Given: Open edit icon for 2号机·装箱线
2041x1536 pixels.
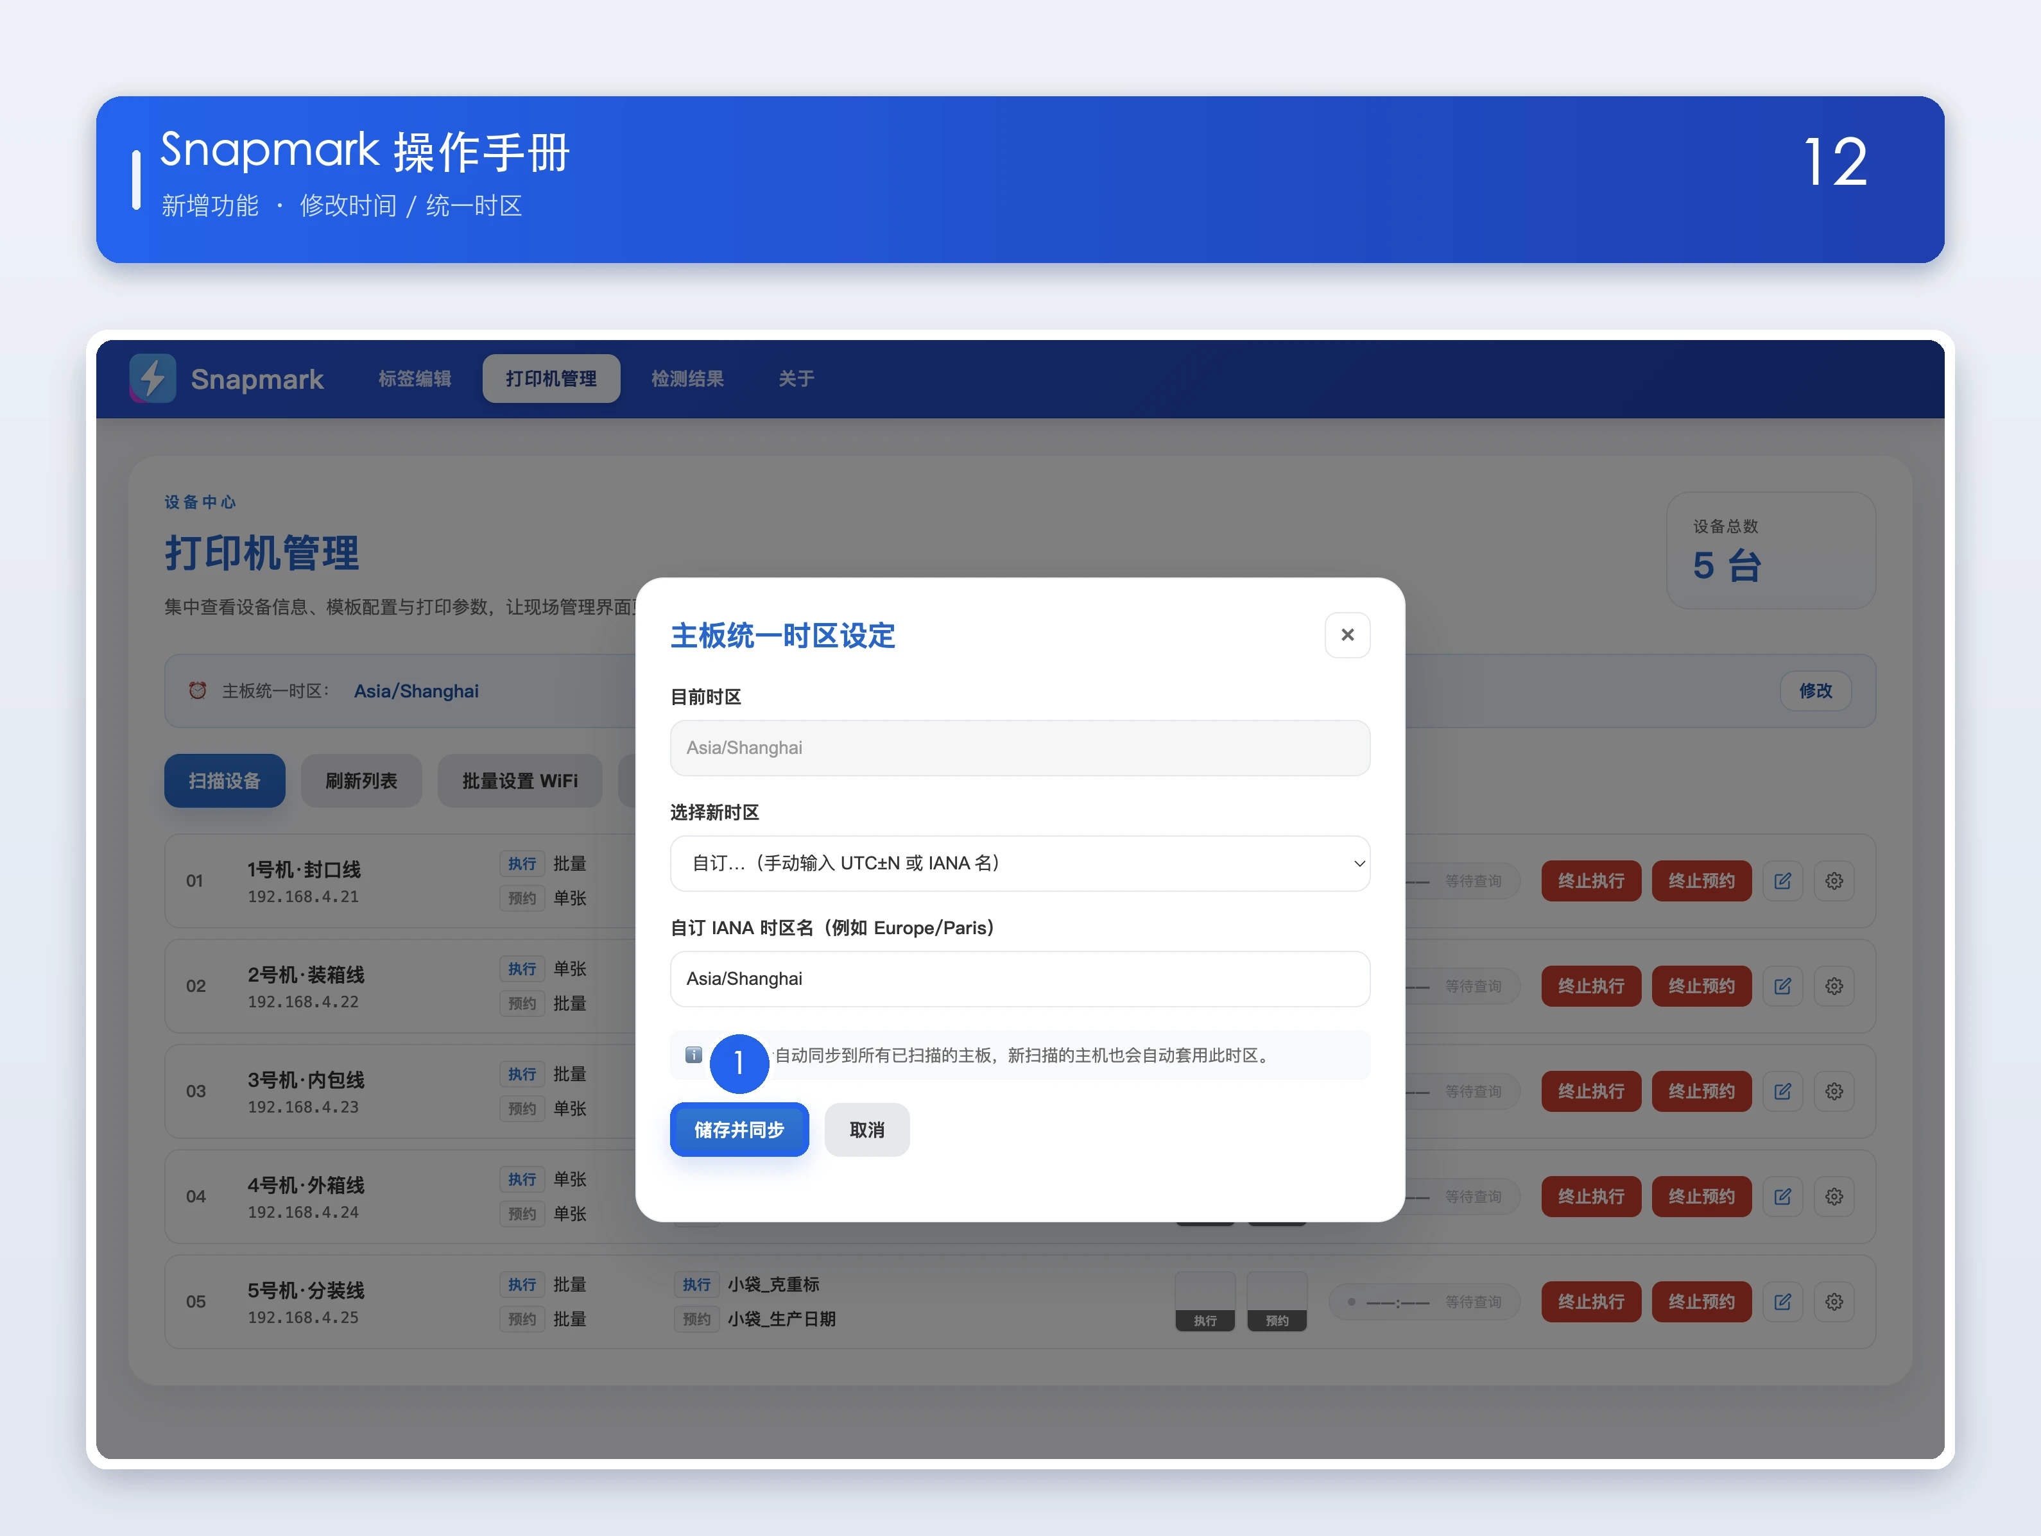Looking at the screenshot, I should (x=1782, y=986).
